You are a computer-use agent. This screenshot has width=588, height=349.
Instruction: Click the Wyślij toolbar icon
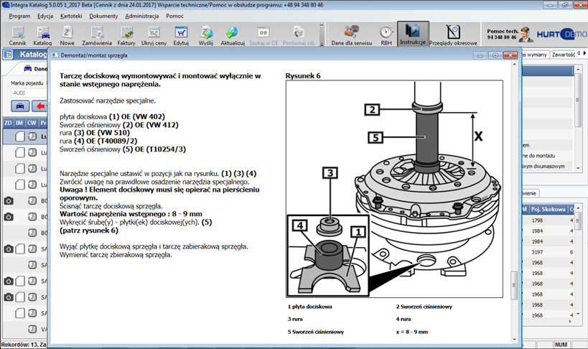[x=206, y=35]
